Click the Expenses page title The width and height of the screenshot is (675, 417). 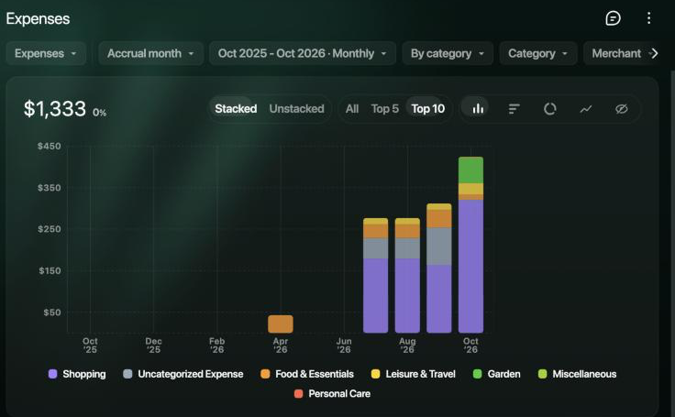tap(38, 19)
